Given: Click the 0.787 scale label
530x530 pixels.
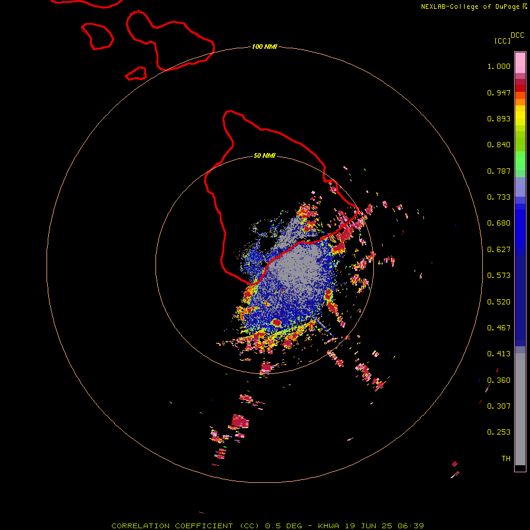Looking at the screenshot, I should pyautogui.click(x=499, y=171).
